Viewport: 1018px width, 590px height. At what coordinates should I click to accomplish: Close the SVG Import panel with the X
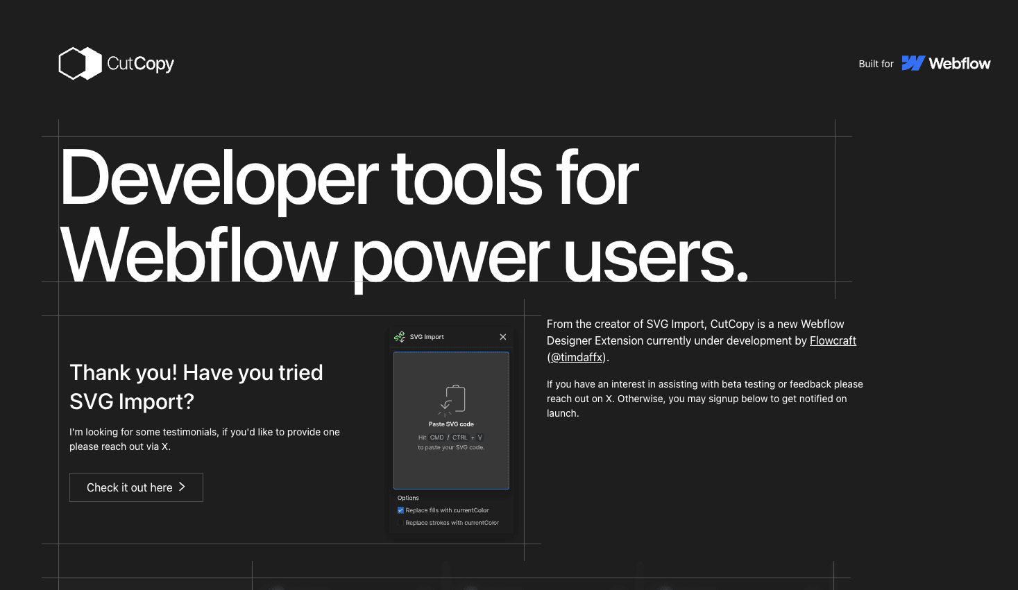503,336
